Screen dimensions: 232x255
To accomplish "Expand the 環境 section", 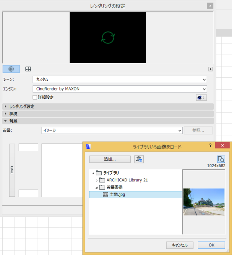I will [x=108, y=114].
